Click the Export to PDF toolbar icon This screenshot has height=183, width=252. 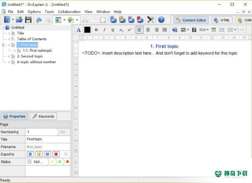click(140, 20)
